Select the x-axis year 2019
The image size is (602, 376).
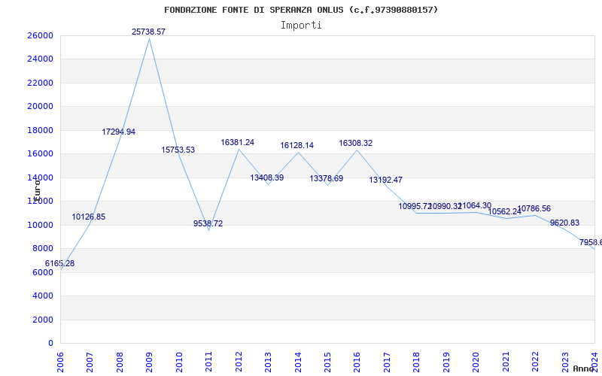(446, 362)
